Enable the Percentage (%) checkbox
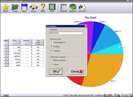This screenshot has height=97, width=133. [x=52, y=42]
